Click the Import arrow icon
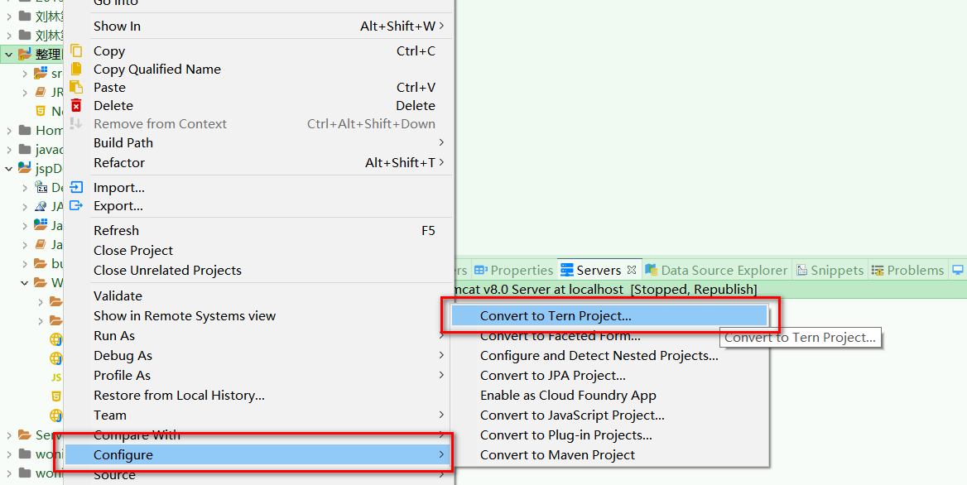 [76, 187]
